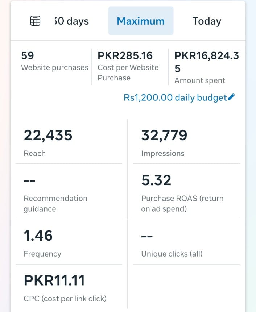
Task: Click the PKR11.11 CPC value
Action: tap(54, 280)
